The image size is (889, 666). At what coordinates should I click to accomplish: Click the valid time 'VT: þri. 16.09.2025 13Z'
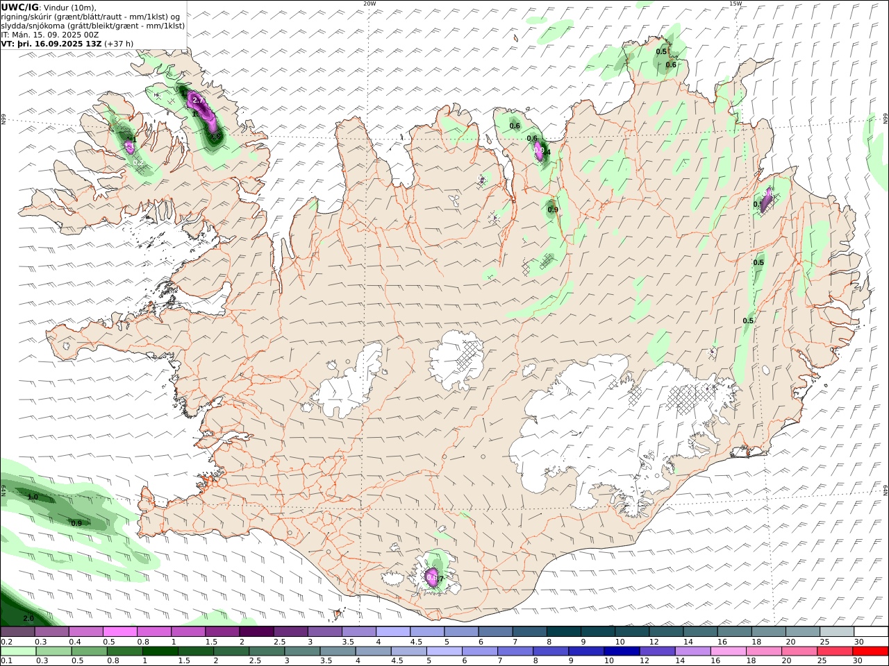51,44
